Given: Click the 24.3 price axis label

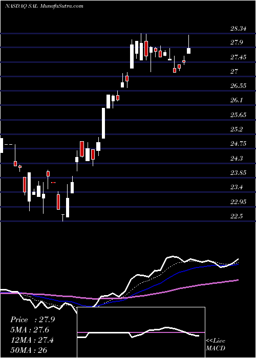Looking at the screenshot, I should click(238, 158).
